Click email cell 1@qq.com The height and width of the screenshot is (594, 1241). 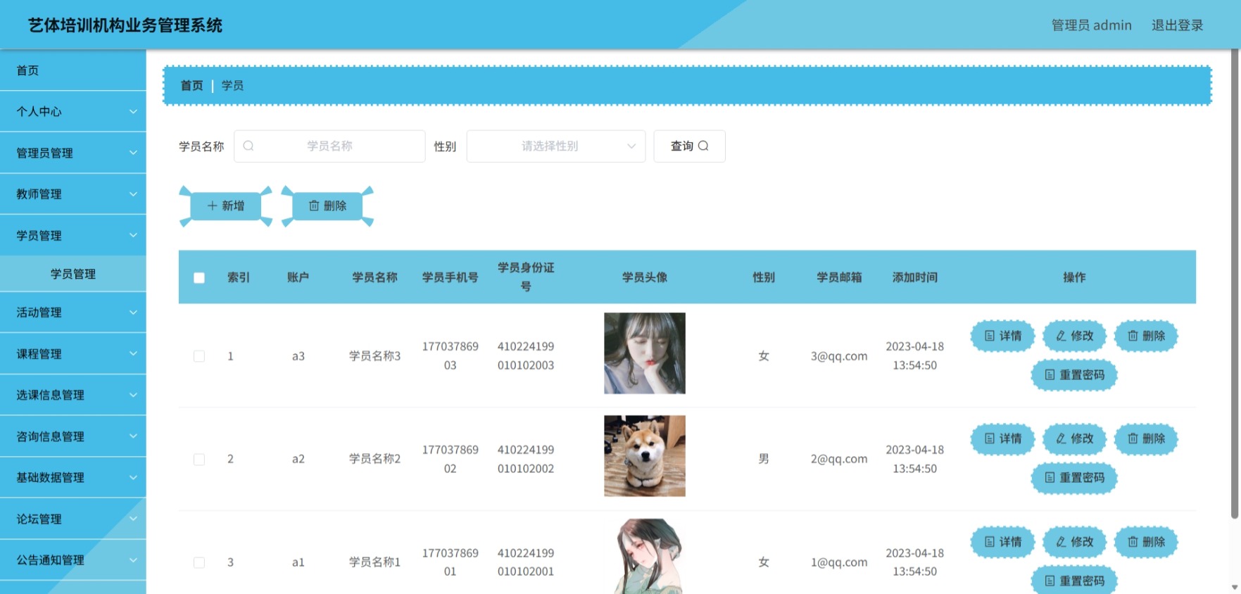tap(839, 562)
